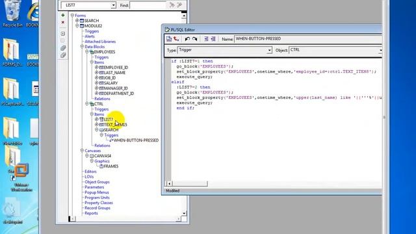Click the 'end if;' line in the code
416x234 pixels.
[x=185, y=108]
